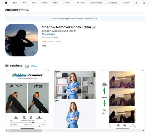The height and width of the screenshot is (134, 150).
Task: Open the TV & Home menu
Action: pos(80,3)
